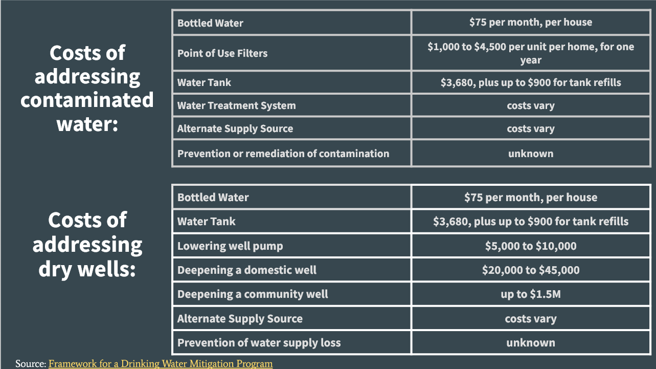The image size is (656, 369).
Task: Select the 'unknown' cell in the dry wells table
Action: (x=531, y=342)
